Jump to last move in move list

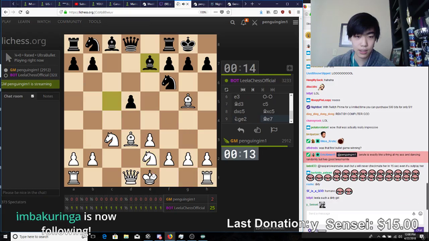273,90
